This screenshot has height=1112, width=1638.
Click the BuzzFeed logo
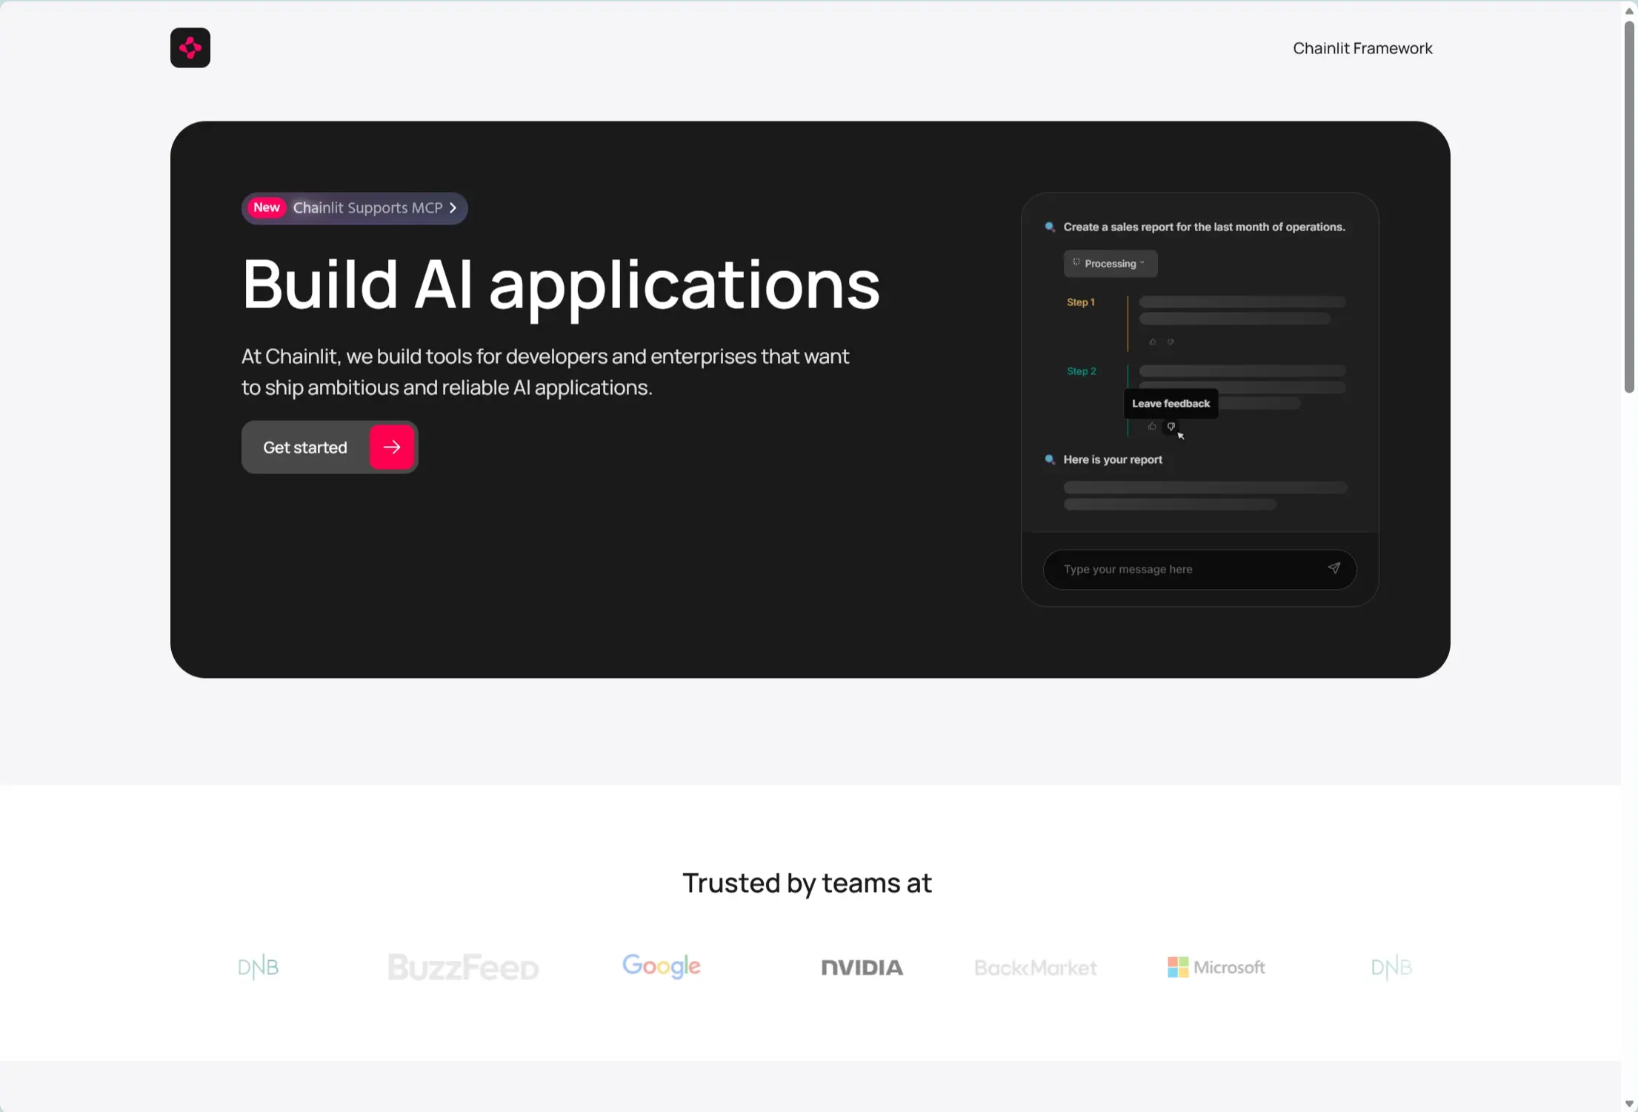(463, 967)
